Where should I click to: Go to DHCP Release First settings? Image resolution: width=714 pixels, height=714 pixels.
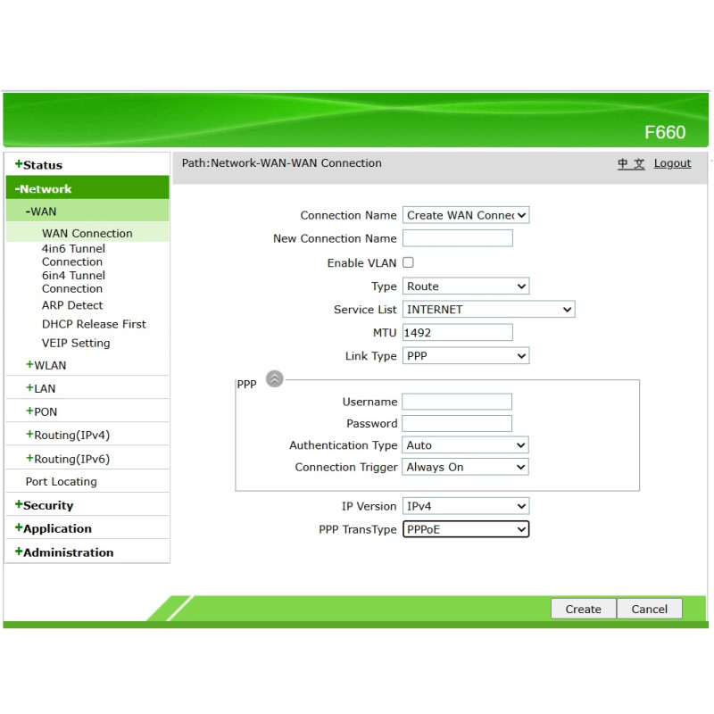94,324
